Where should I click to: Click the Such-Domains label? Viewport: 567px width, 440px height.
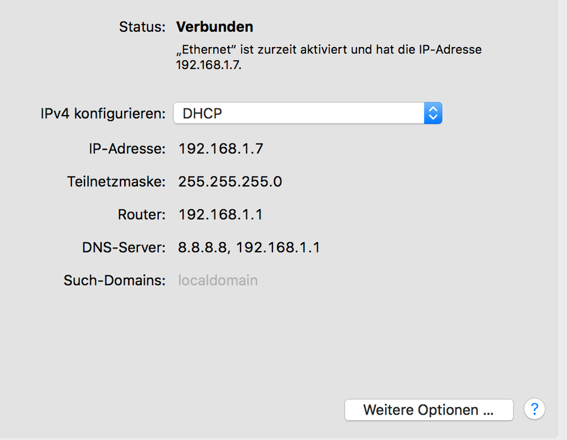tap(114, 280)
